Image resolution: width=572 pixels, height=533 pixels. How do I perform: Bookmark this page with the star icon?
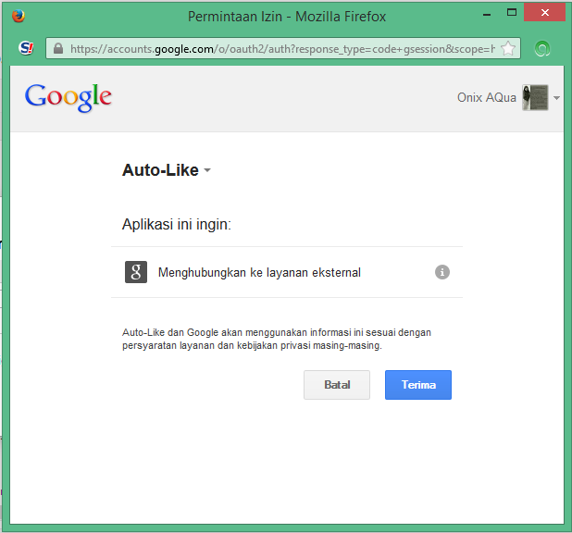tap(508, 48)
